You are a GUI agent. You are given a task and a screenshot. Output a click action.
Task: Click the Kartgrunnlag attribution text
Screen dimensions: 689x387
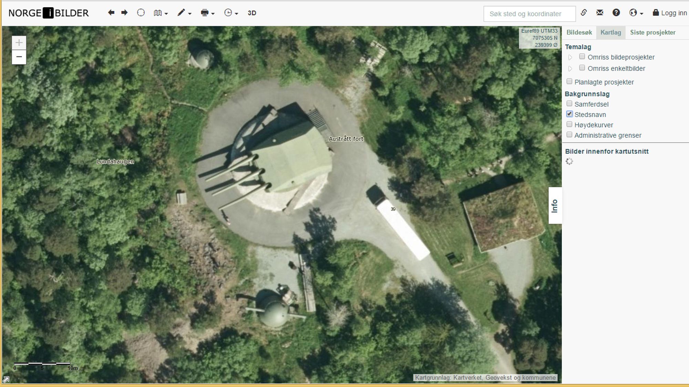485,378
